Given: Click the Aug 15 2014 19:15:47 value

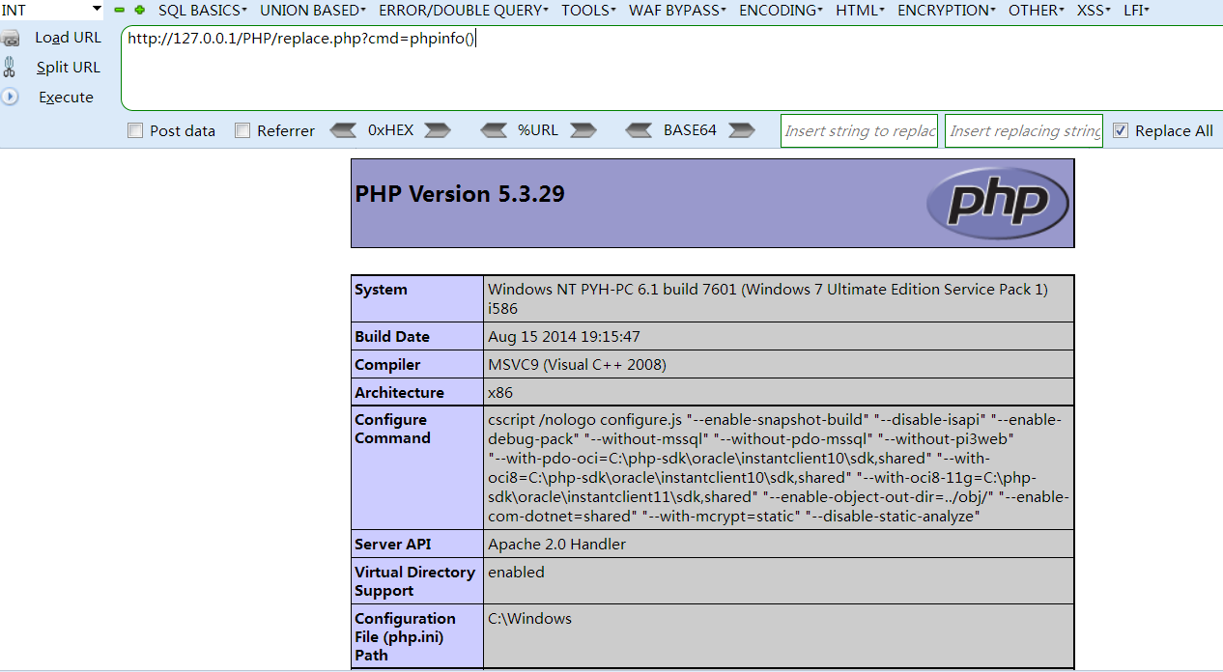Looking at the screenshot, I should pos(564,337).
